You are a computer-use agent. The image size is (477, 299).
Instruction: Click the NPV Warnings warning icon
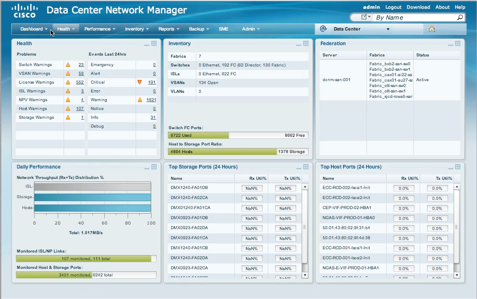[68, 100]
